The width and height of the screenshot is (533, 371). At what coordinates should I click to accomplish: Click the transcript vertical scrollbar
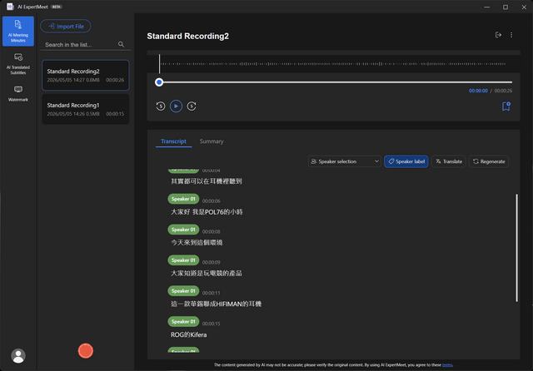[x=516, y=248]
